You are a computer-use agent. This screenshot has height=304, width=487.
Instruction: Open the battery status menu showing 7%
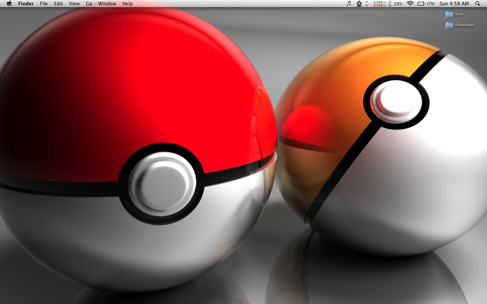point(426,4)
